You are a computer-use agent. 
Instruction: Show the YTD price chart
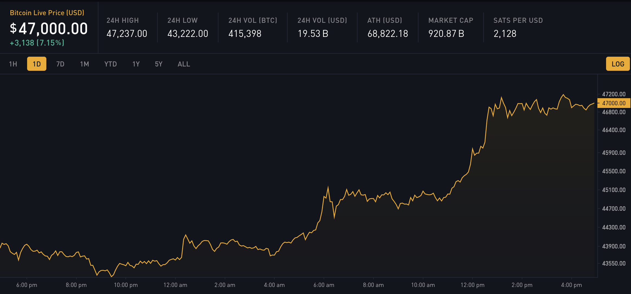tap(111, 64)
